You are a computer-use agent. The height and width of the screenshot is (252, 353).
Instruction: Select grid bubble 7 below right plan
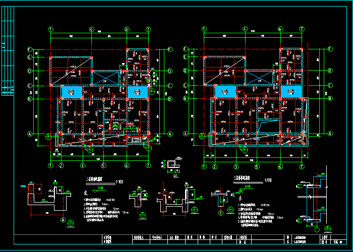click(302, 165)
